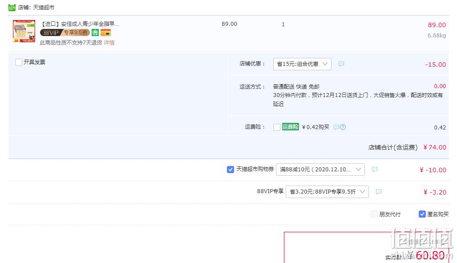The image size is (457, 263).
Task: Click the ¥74.00 store total amount
Action: 435,148
